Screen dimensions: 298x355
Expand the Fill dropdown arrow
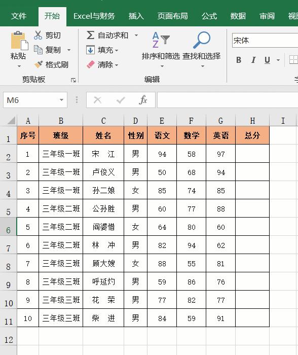(x=117, y=50)
